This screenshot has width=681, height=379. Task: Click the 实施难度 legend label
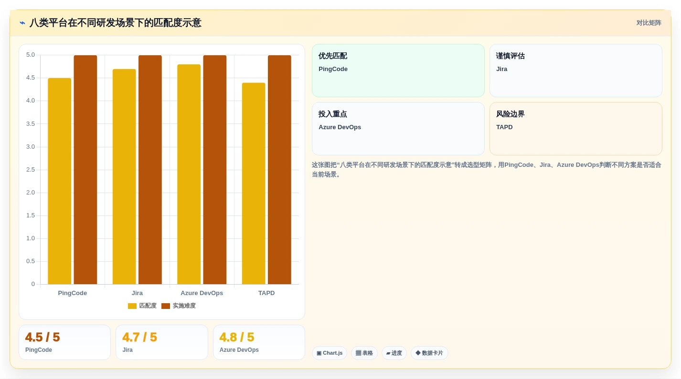184,306
